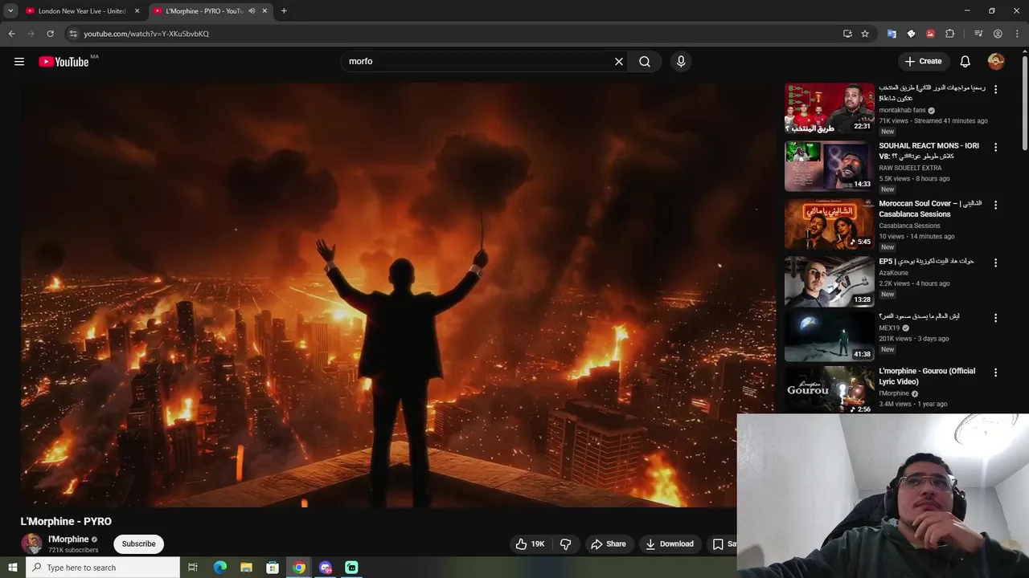The height and width of the screenshot is (578, 1029).
Task: Open 'L'morphine - Gourou (Official Lyric Video)' title
Action: 927,377
